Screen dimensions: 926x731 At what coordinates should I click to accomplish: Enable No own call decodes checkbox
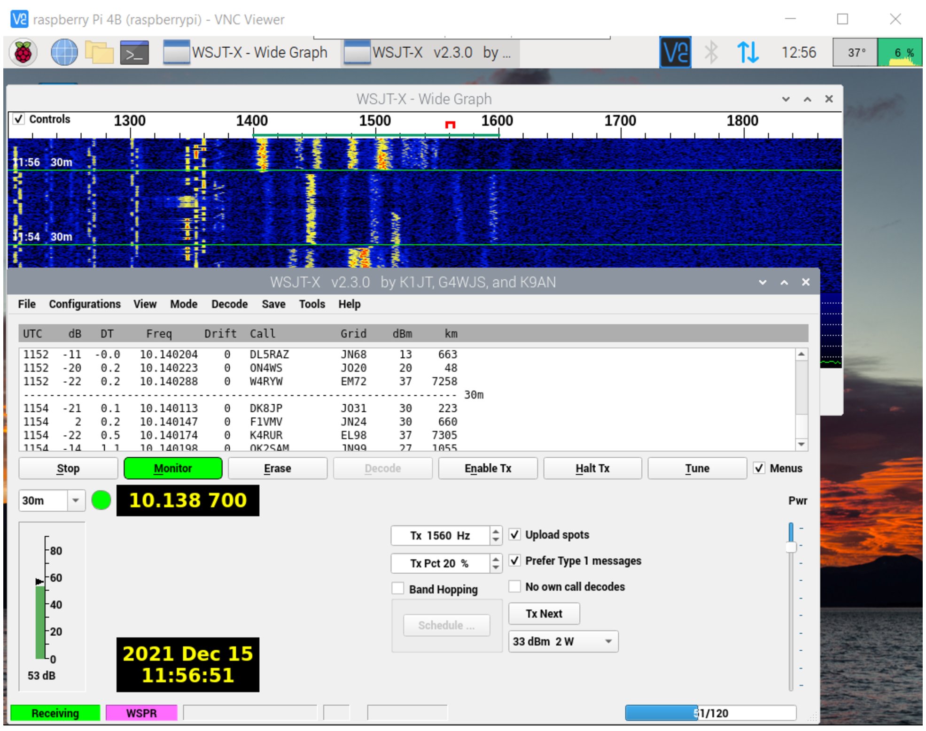[515, 586]
